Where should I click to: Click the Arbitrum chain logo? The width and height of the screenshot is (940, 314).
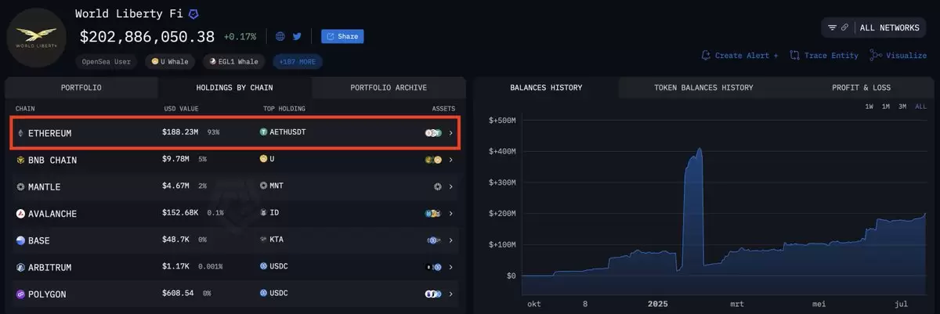[20, 267]
